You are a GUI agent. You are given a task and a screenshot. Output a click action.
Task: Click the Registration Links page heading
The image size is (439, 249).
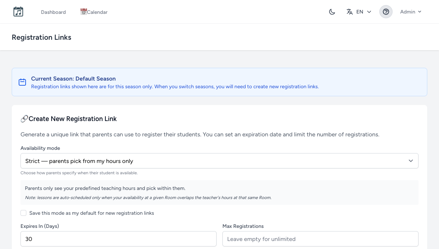coord(42,37)
